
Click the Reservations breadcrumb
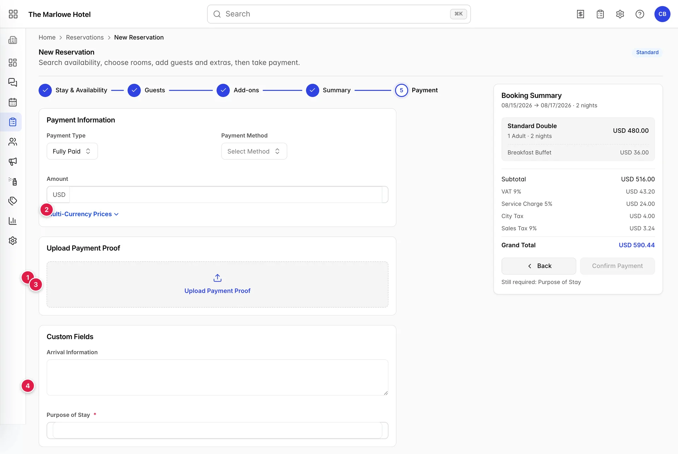click(85, 37)
